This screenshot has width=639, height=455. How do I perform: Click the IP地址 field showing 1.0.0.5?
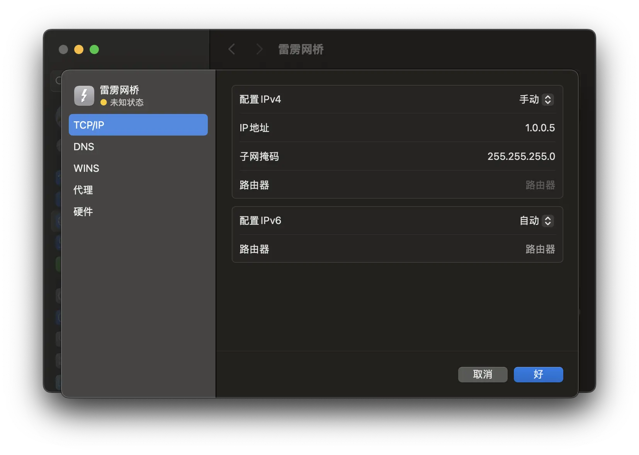539,128
